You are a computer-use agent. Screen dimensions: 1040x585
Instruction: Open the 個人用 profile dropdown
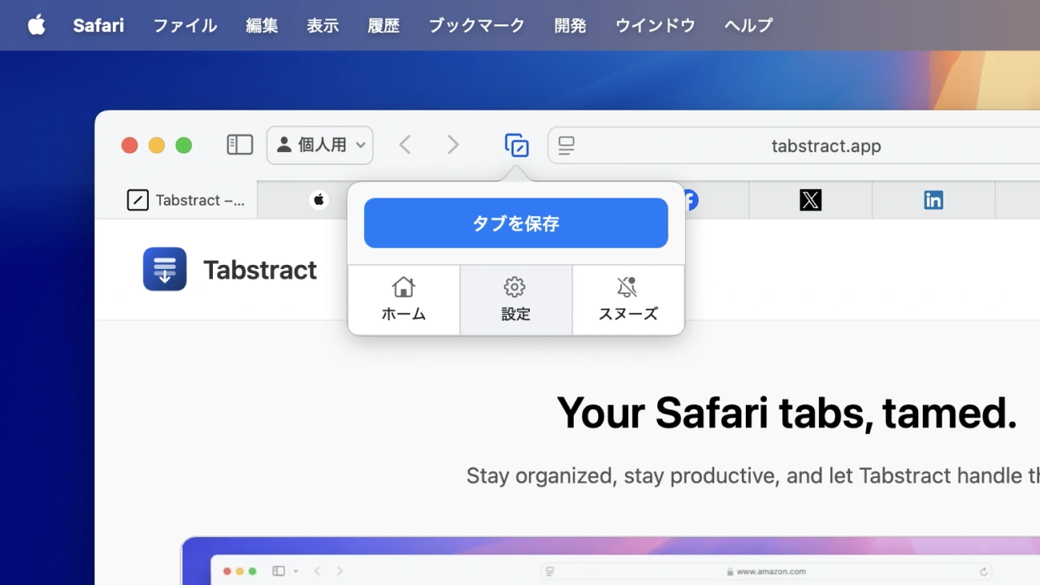[x=320, y=145]
